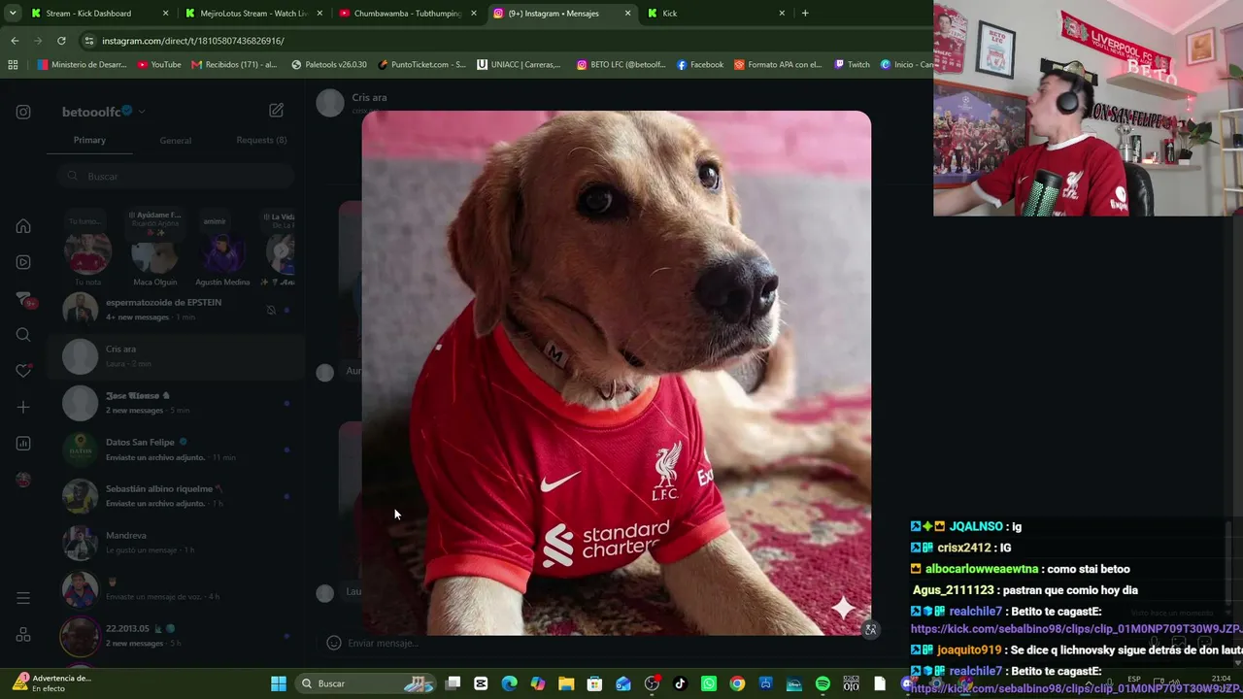Open the emoji picker in message box

click(x=333, y=643)
